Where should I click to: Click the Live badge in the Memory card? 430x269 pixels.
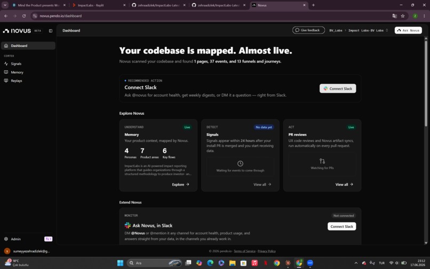tap(187, 127)
